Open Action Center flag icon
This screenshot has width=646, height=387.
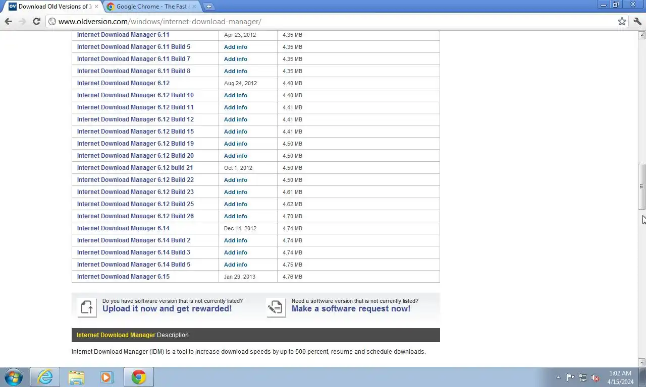(x=570, y=377)
